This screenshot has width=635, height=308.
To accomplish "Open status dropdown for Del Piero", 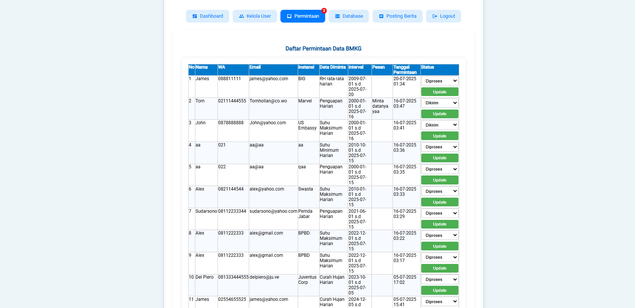I will (439, 279).
